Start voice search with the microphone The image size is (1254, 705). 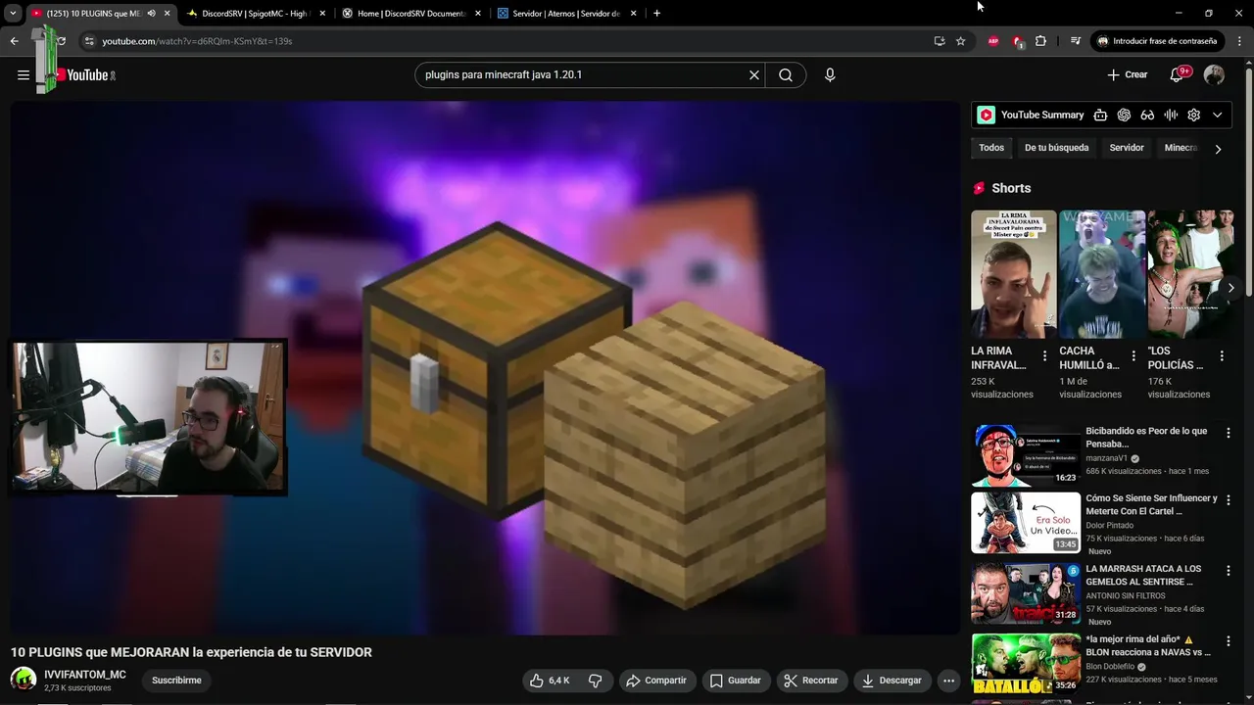830,75
